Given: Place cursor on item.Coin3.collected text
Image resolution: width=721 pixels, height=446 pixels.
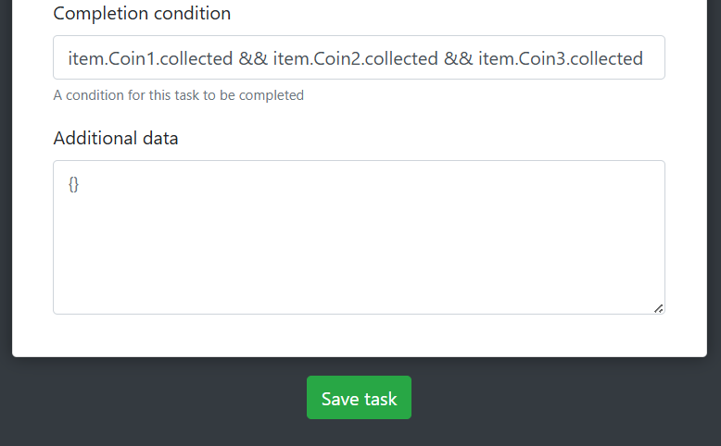Looking at the screenshot, I should pos(560,58).
